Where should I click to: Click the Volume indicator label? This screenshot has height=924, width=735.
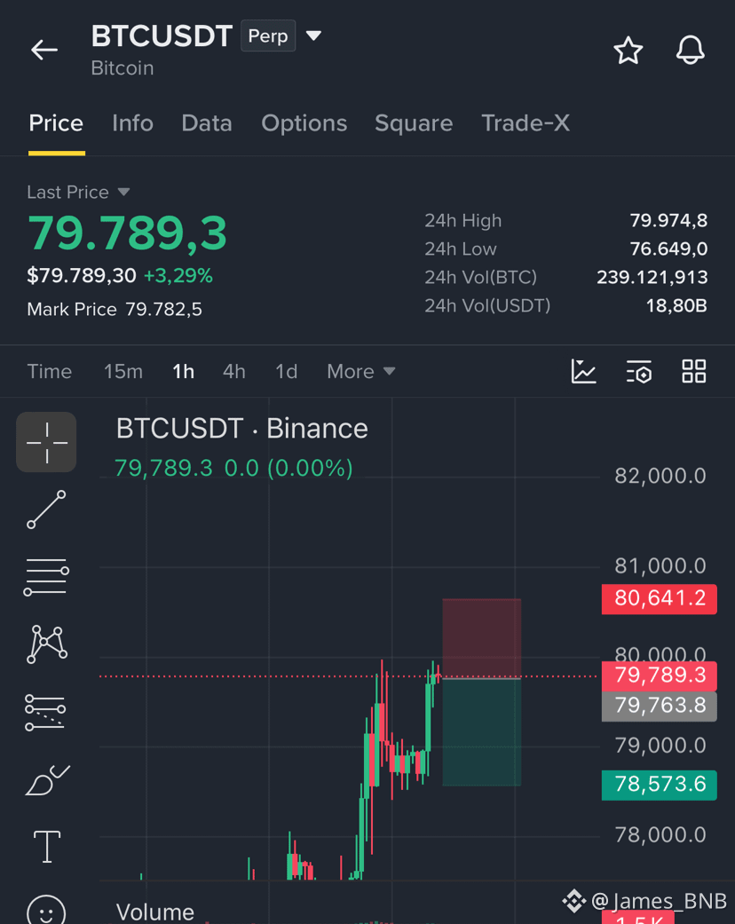[x=155, y=912]
